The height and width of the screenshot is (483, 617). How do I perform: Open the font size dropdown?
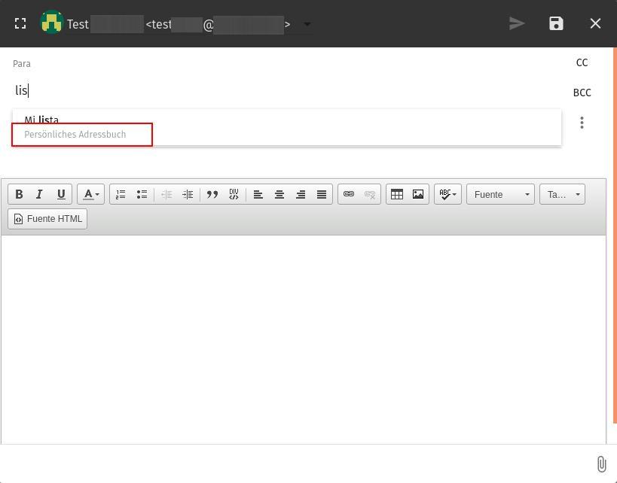point(562,194)
